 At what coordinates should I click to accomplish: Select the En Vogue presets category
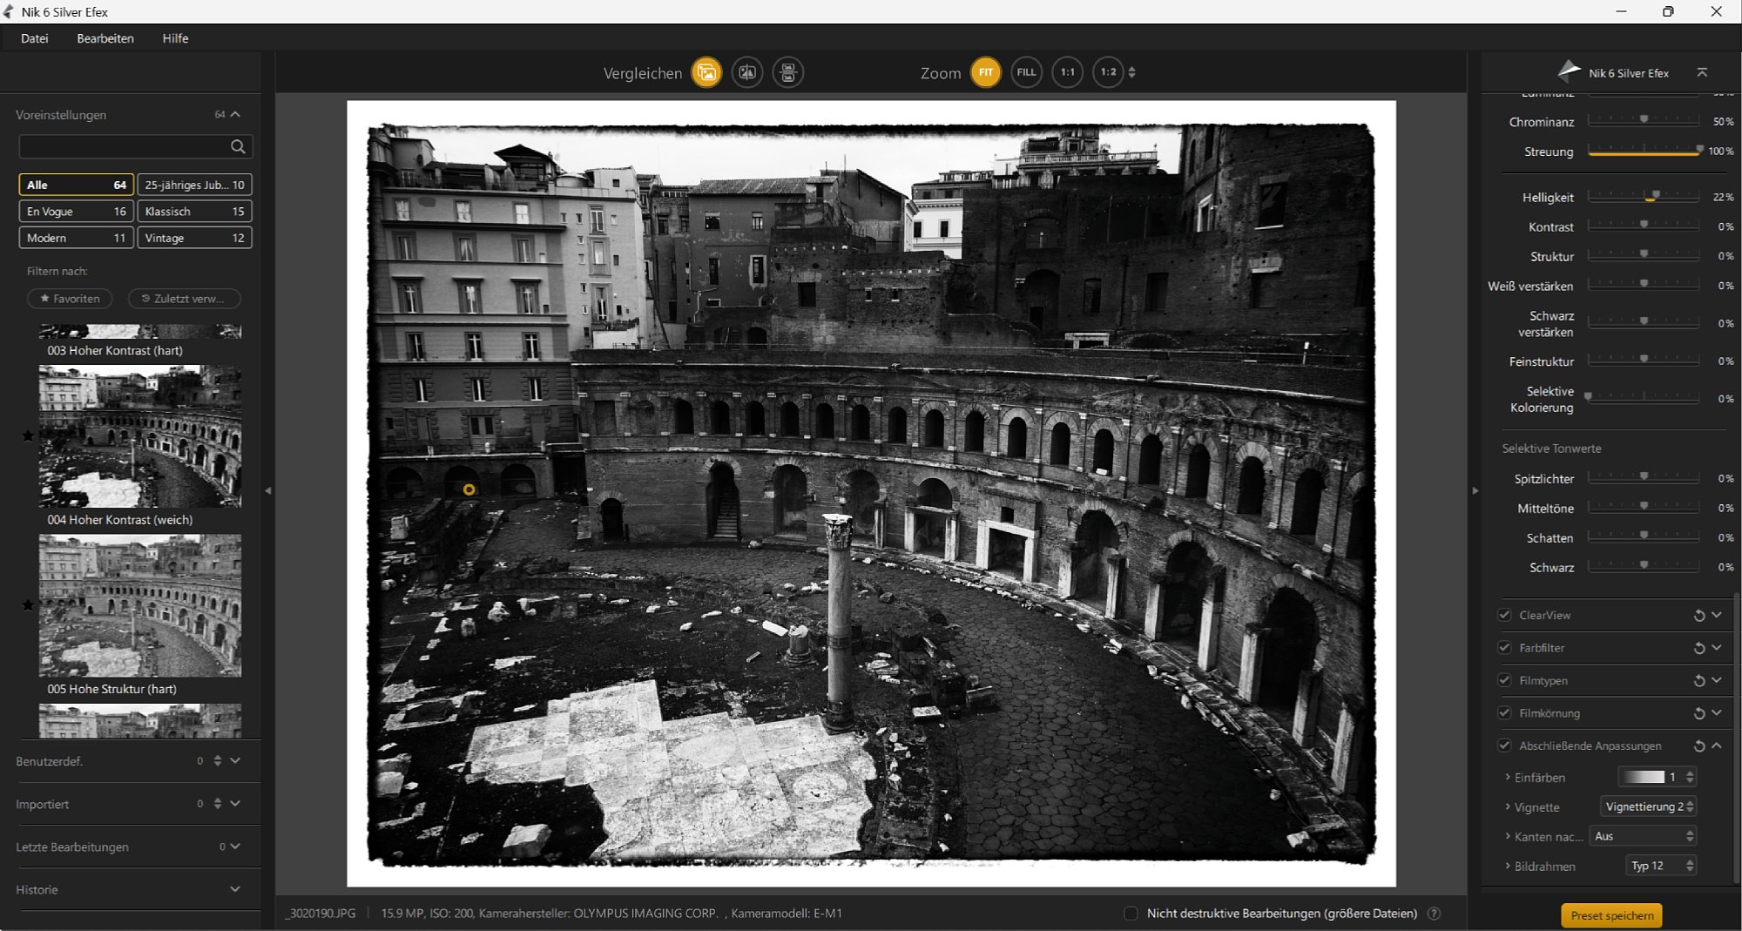click(77, 212)
